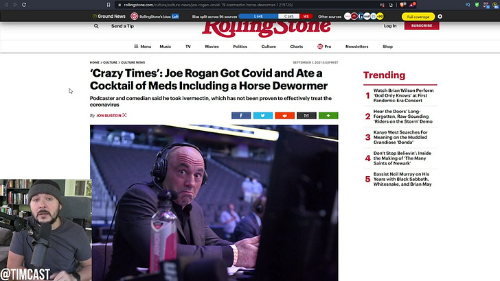Share article on Twitter
The image size is (500, 281).
263,116
